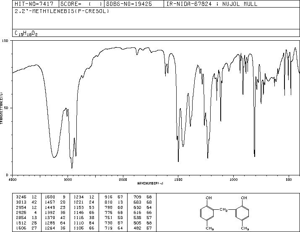The height and width of the screenshot is (232, 300).
Task: Click the 1500 tick label on x-axis
Action: [178, 180]
